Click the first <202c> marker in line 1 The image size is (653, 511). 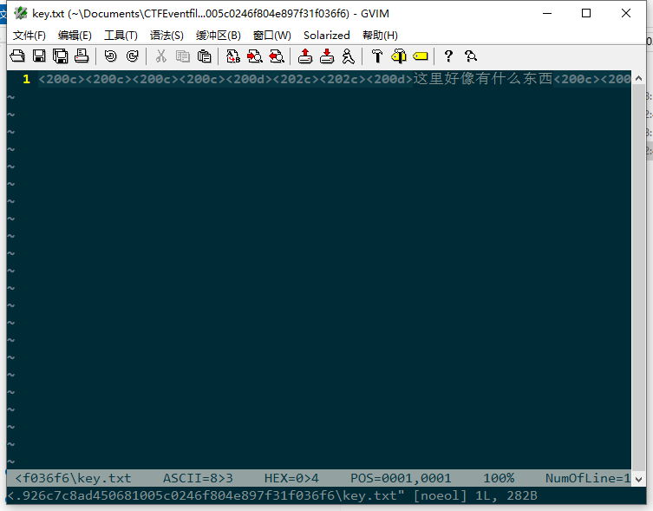tap(296, 79)
